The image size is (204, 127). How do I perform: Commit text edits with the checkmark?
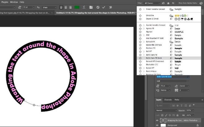pyautogui.click(x=104, y=7)
